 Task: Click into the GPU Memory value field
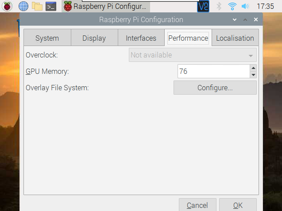coord(214,71)
